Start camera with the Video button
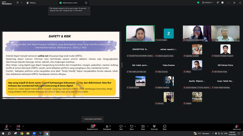 18,127
